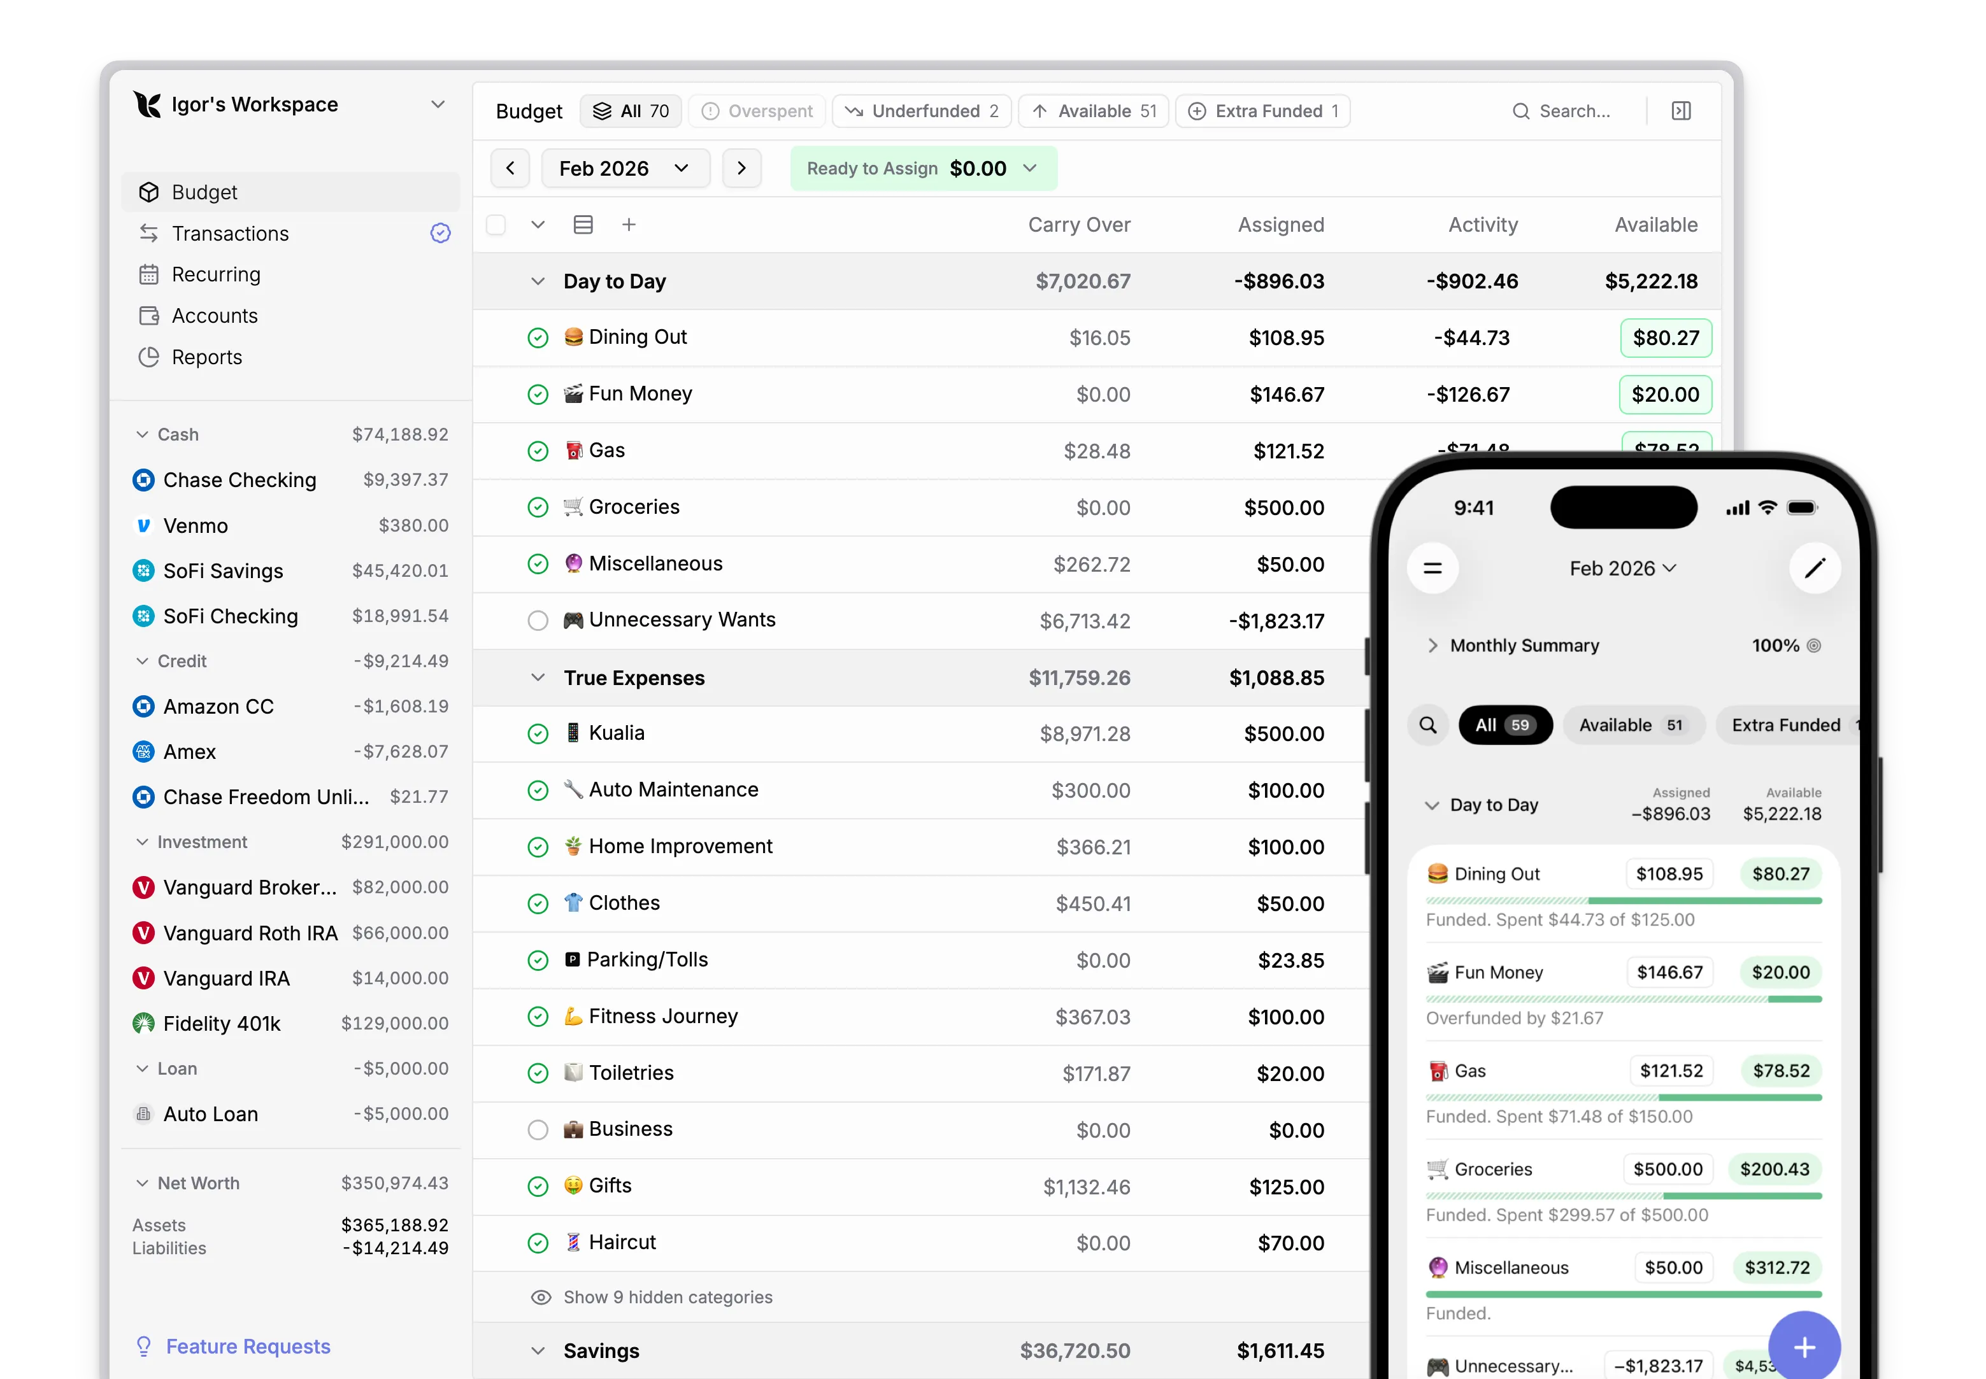Click the sync status icon next to Transactions

(440, 233)
